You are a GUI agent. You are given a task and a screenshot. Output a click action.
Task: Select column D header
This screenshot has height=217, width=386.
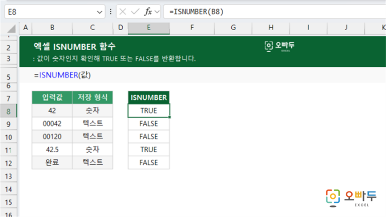(x=121, y=28)
